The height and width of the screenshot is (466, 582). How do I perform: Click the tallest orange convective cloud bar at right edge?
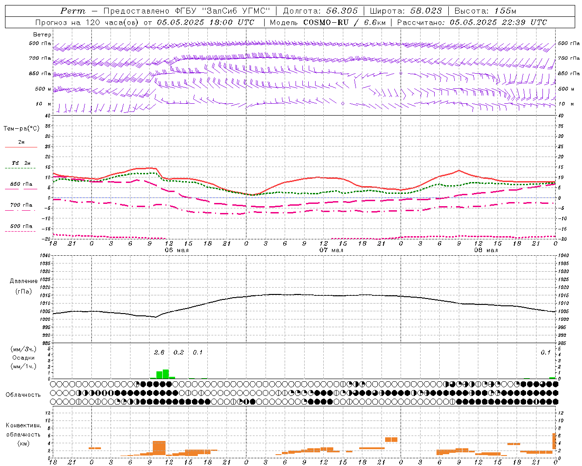pyautogui.click(x=554, y=441)
